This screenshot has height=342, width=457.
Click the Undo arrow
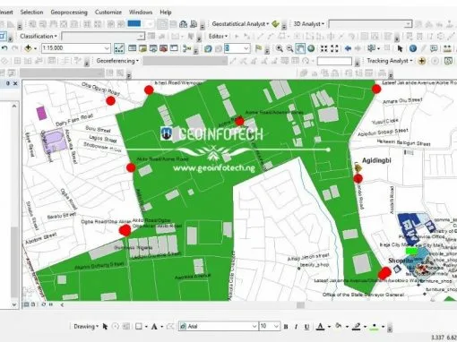[4, 48]
